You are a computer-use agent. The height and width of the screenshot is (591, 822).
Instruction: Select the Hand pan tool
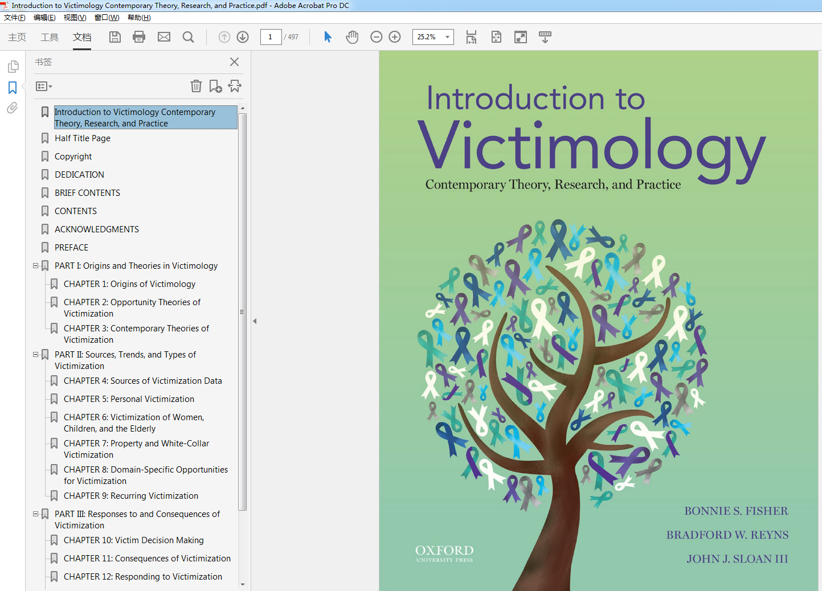point(352,37)
